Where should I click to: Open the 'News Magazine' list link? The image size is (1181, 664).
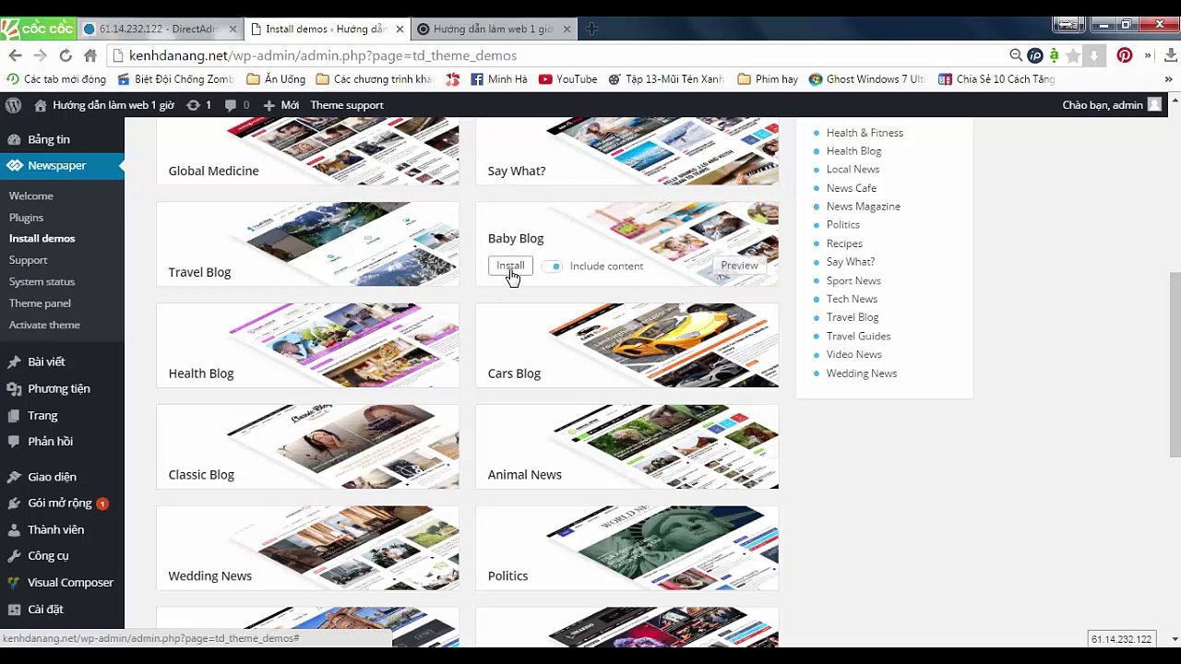pos(864,207)
